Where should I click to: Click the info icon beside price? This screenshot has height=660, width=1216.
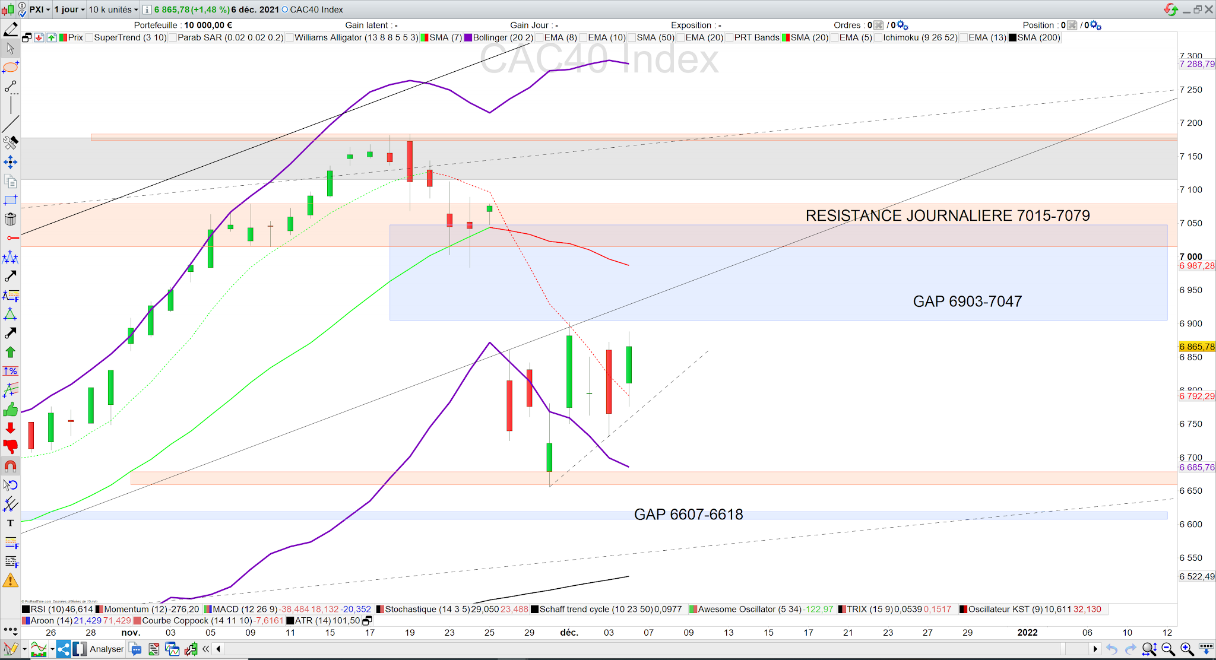147,9
